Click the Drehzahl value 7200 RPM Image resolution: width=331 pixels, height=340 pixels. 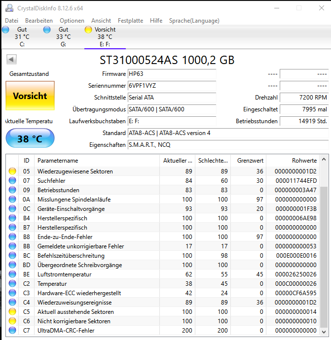click(x=304, y=98)
